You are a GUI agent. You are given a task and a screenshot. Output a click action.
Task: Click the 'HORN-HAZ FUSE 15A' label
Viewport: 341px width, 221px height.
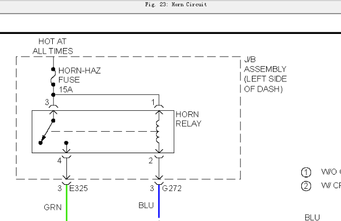tap(79, 80)
